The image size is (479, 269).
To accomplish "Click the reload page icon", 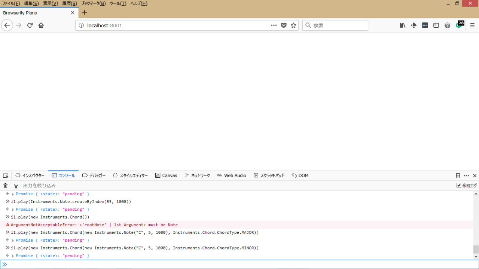I will [x=30, y=25].
